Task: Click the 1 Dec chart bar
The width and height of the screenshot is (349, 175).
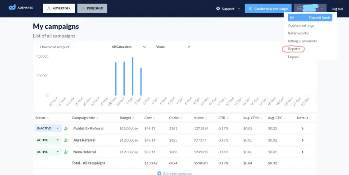Action: pyautogui.click(x=133, y=77)
